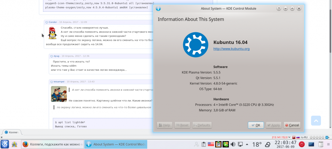Click the Help button in the dialog
This screenshot has height=149, width=332.
pyautogui.click(x=164, y=125)
